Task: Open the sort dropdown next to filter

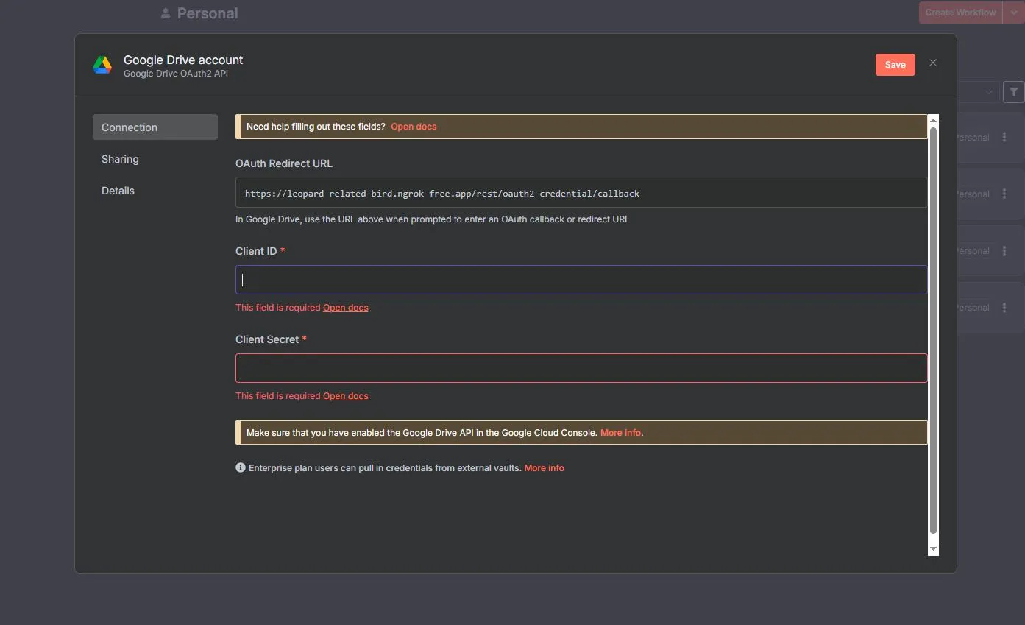Action: click(978, 92)
